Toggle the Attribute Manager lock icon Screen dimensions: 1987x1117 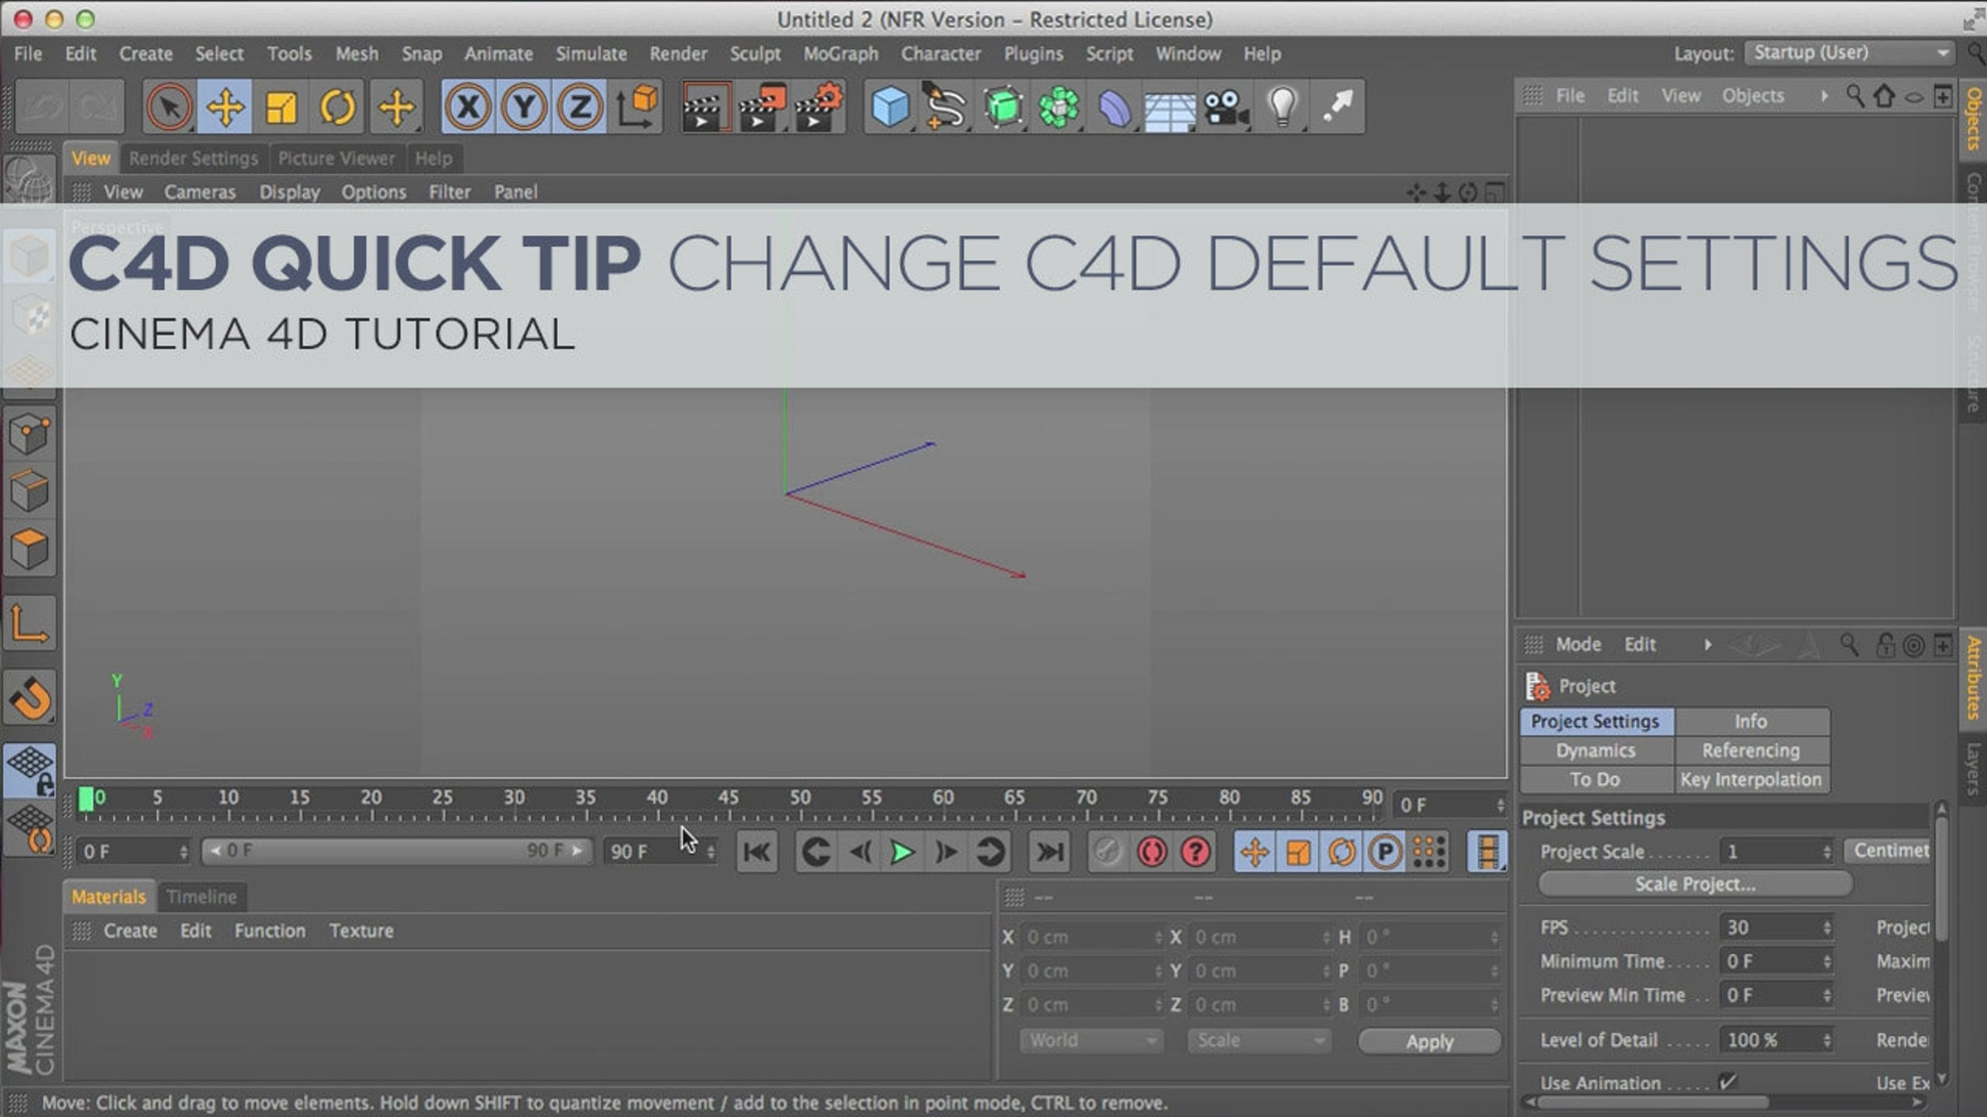(1885, 645)
